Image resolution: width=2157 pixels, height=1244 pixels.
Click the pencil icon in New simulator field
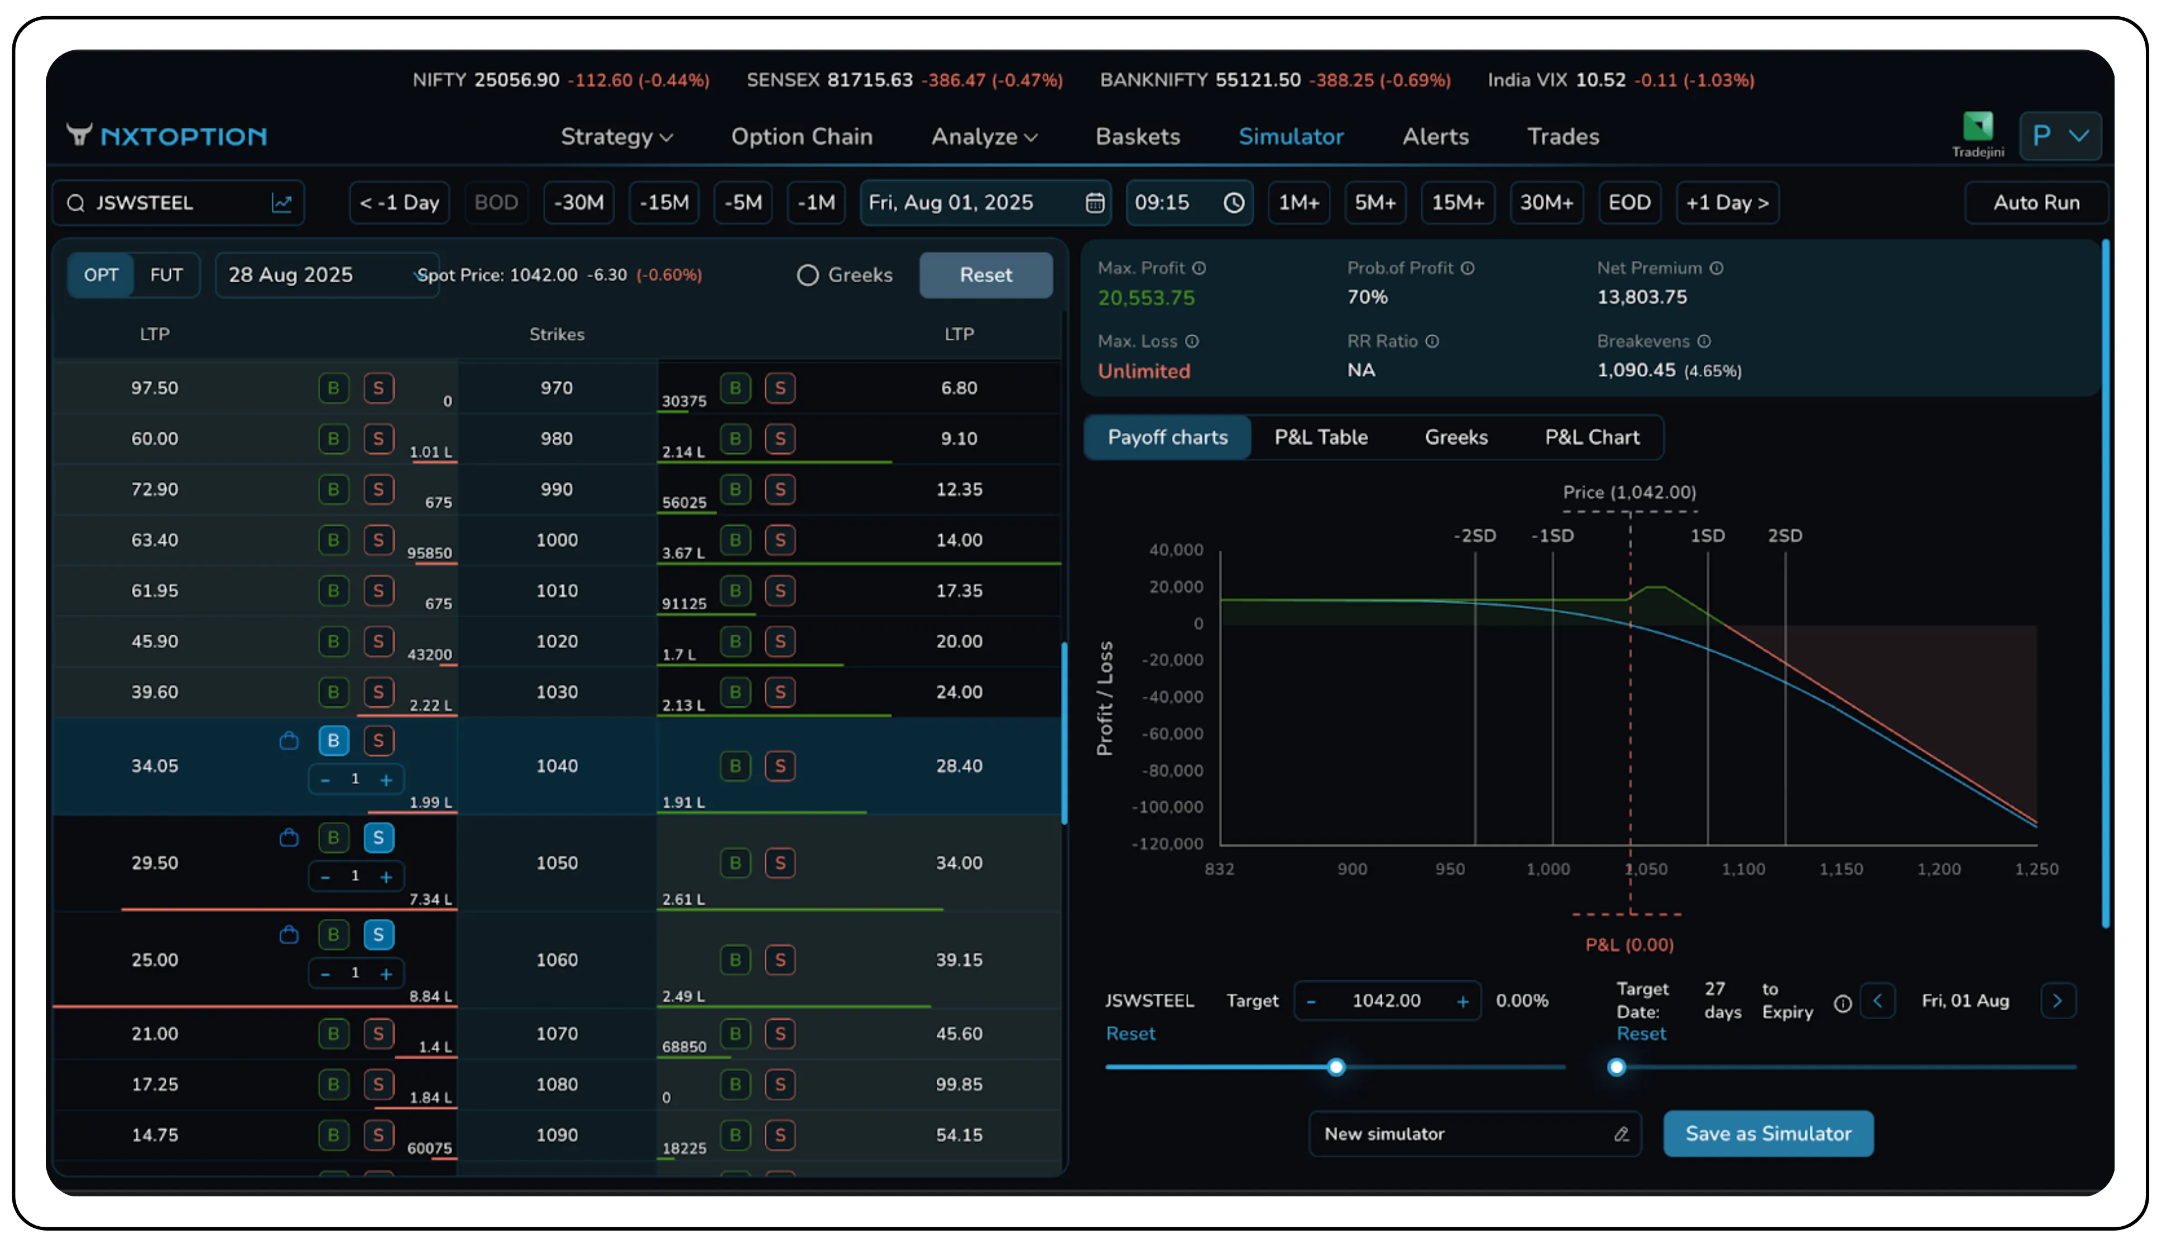pyautogui.click(x=1622, y=1134)
